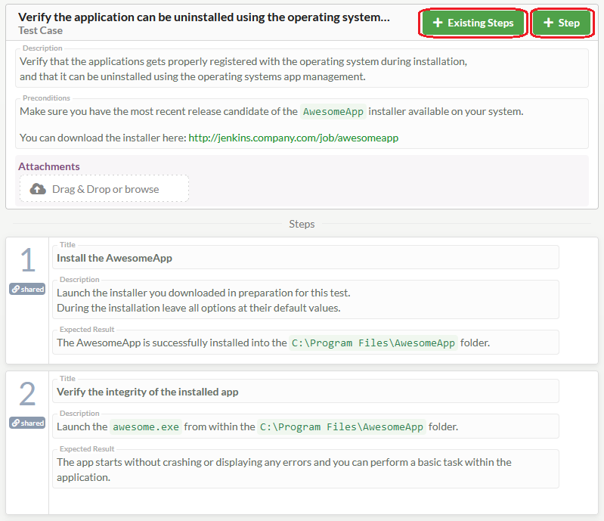Click the cloud upload icon in Attachments
This screenshot has width=604, height=521.
(38, 189)
